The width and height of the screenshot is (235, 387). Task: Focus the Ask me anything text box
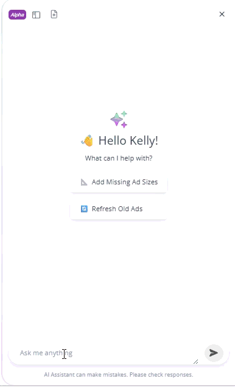(106, 353)
